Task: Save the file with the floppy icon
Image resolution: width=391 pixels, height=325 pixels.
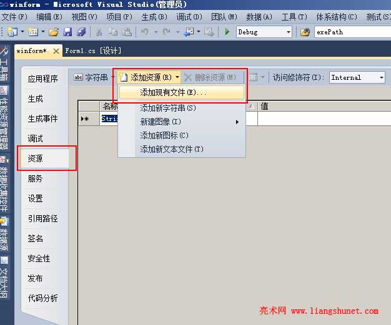Action: [x=67, y=32]
